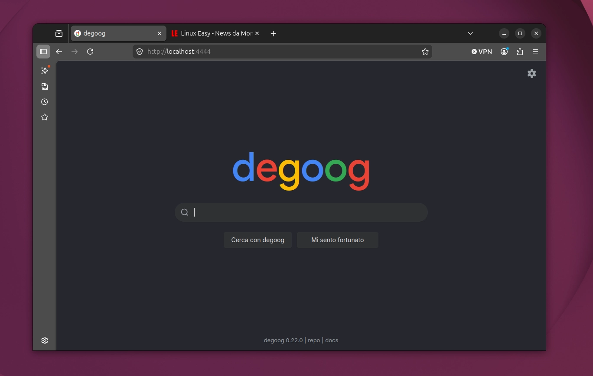The width and height of the screenshot is (593, 376).
Task: Open bookmarks star in sidebar
Action: (45, 117)
